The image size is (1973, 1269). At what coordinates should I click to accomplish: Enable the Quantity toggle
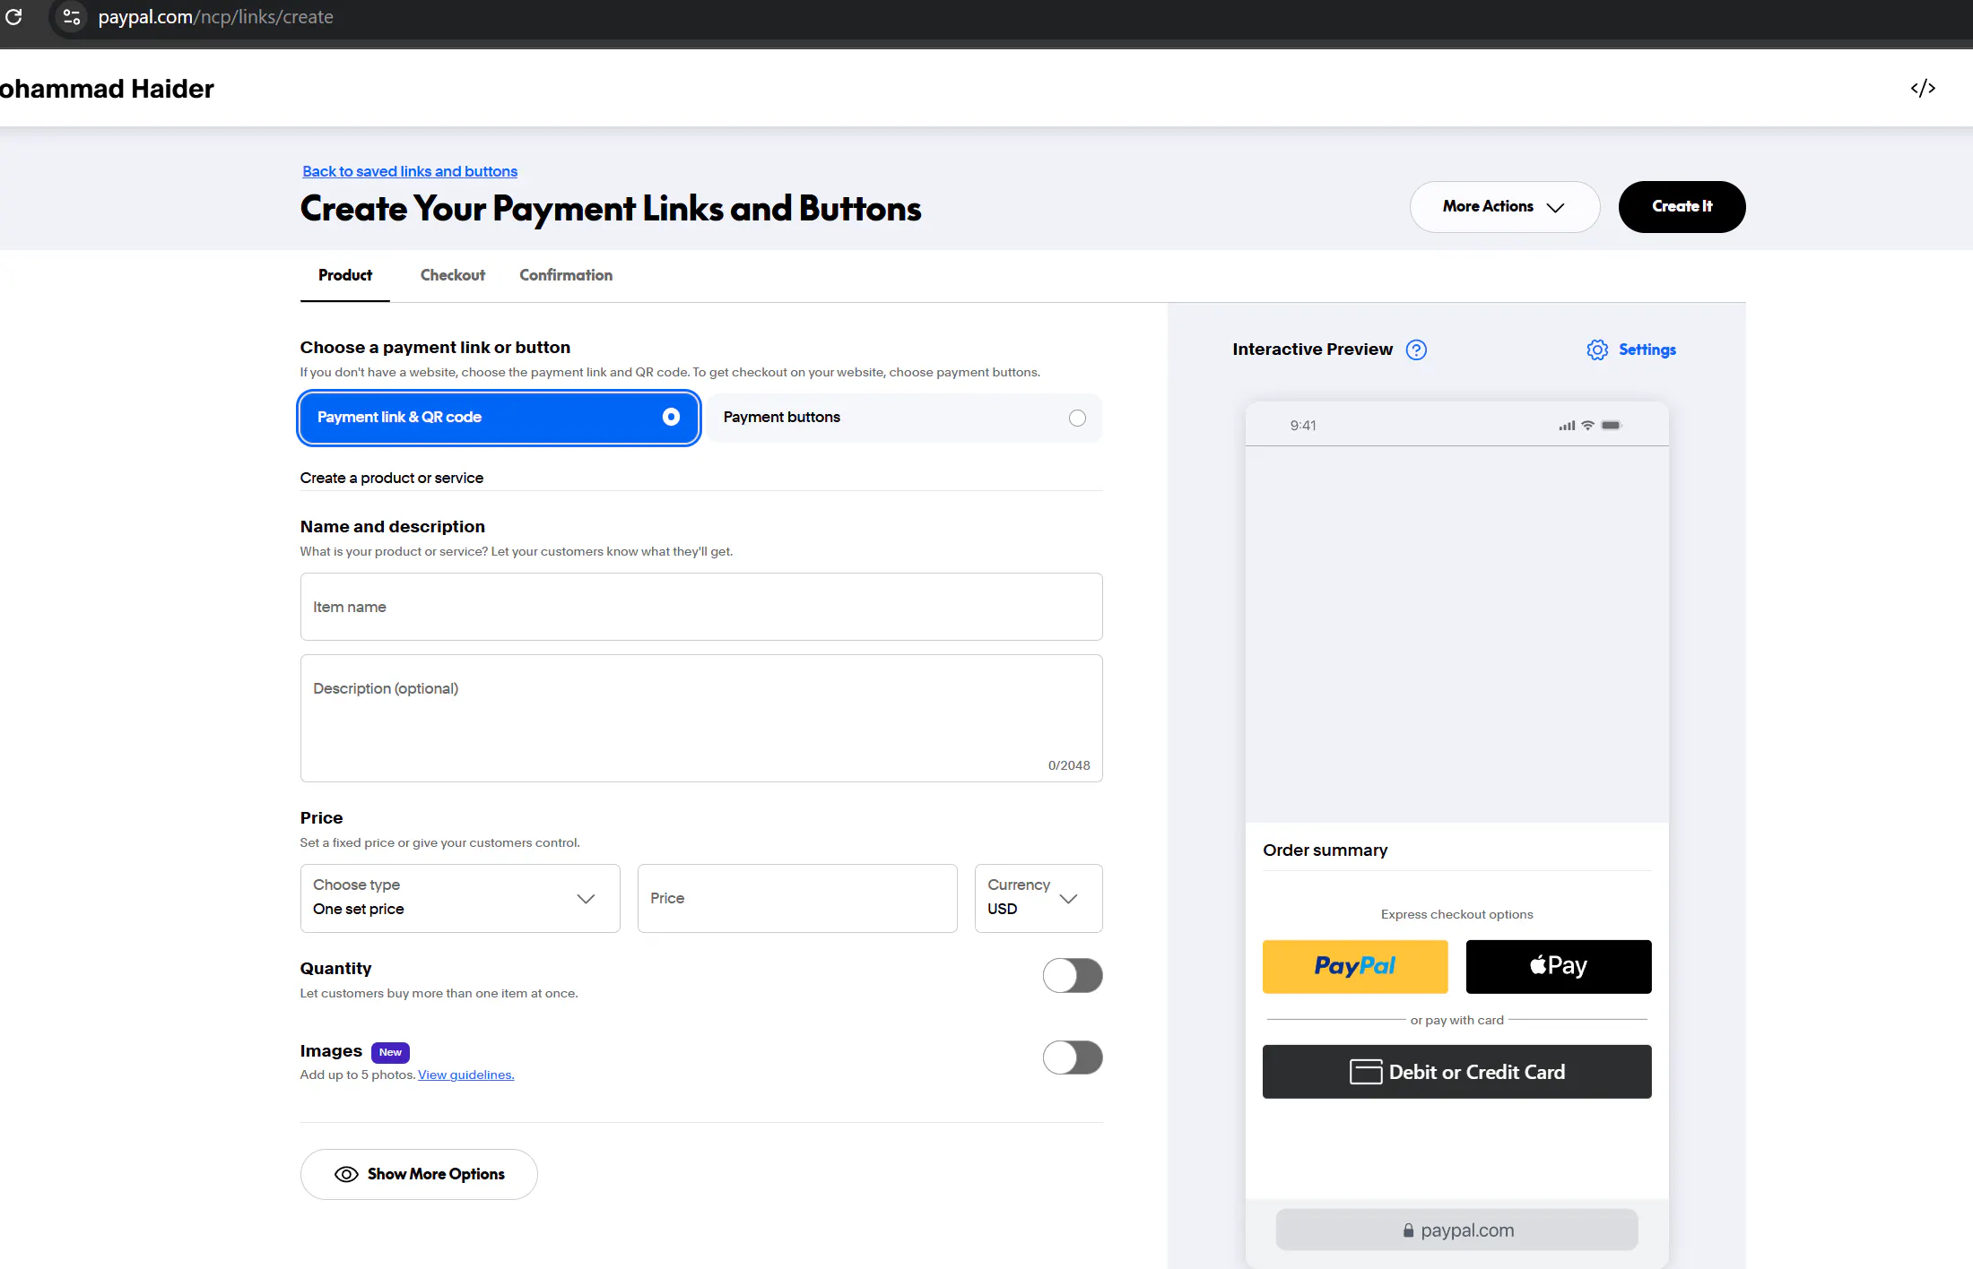pyautogui.click(x=1073, y=975)
